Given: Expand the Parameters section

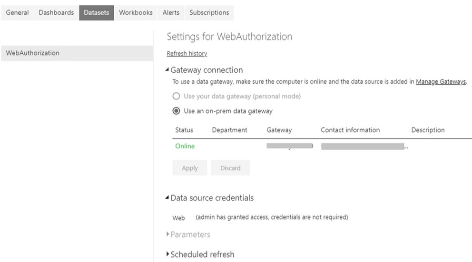Looking at the screenshot, I should [167, 234].
